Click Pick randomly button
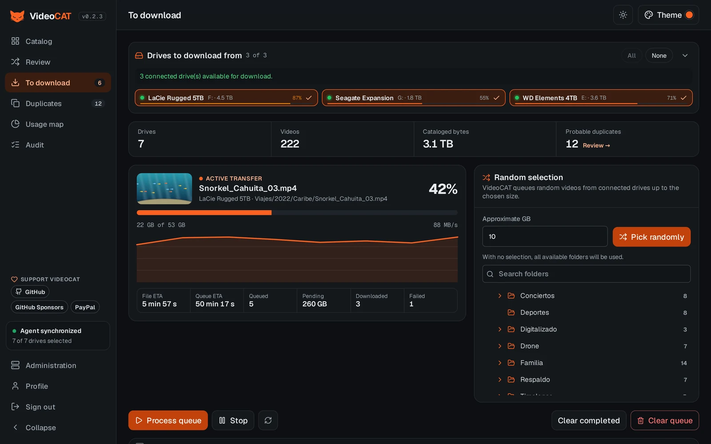The image size is (711, 444). coord(651,237)
